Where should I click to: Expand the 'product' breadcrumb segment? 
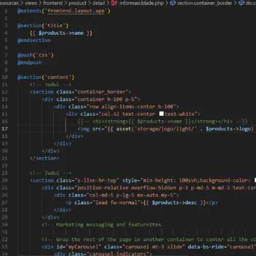tap(77, 3)
